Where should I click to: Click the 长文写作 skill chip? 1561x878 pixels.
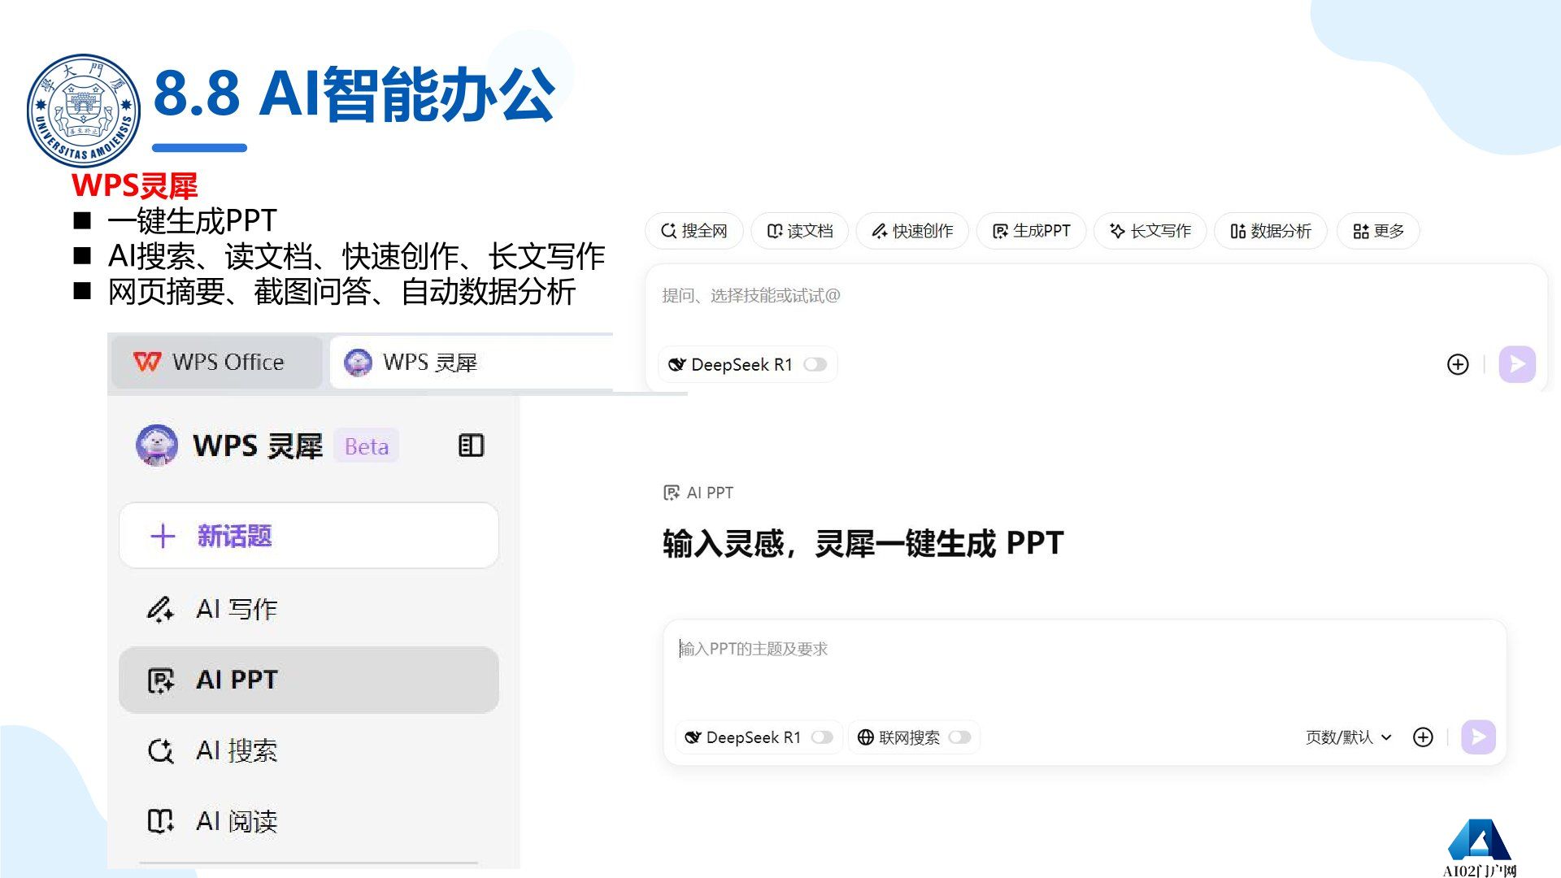pos(1150,231)
